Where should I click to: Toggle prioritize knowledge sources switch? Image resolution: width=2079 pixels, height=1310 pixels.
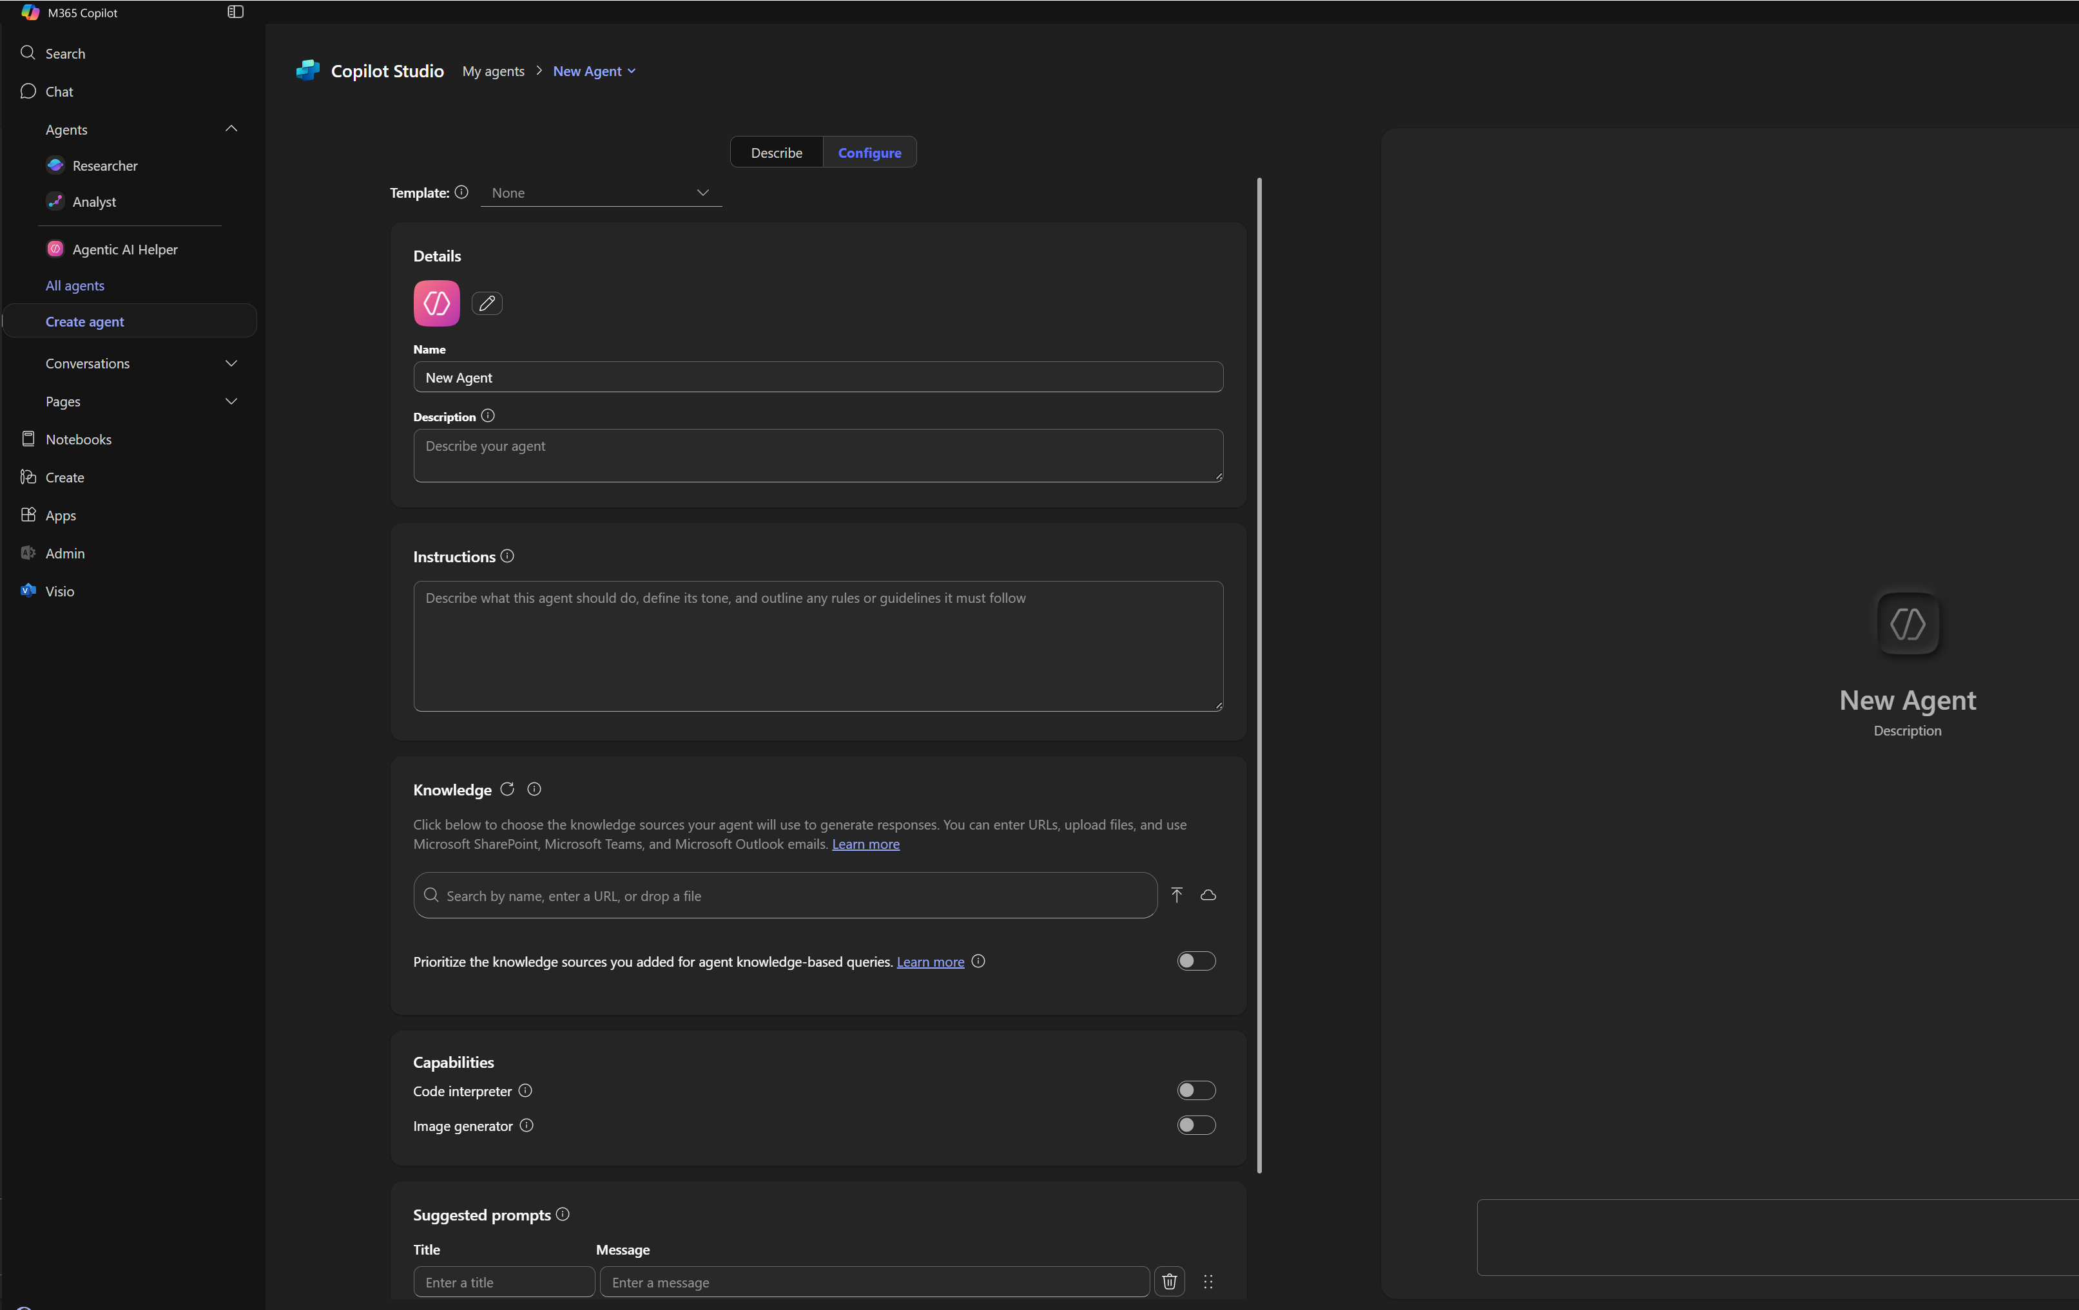pyautogui.click(x=1197, y=962)
